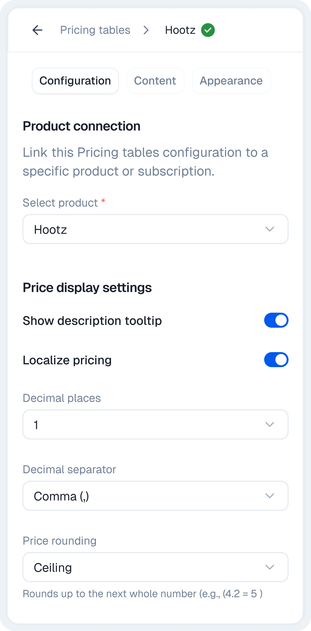Click the Show description tooltip label

(92, 321)
